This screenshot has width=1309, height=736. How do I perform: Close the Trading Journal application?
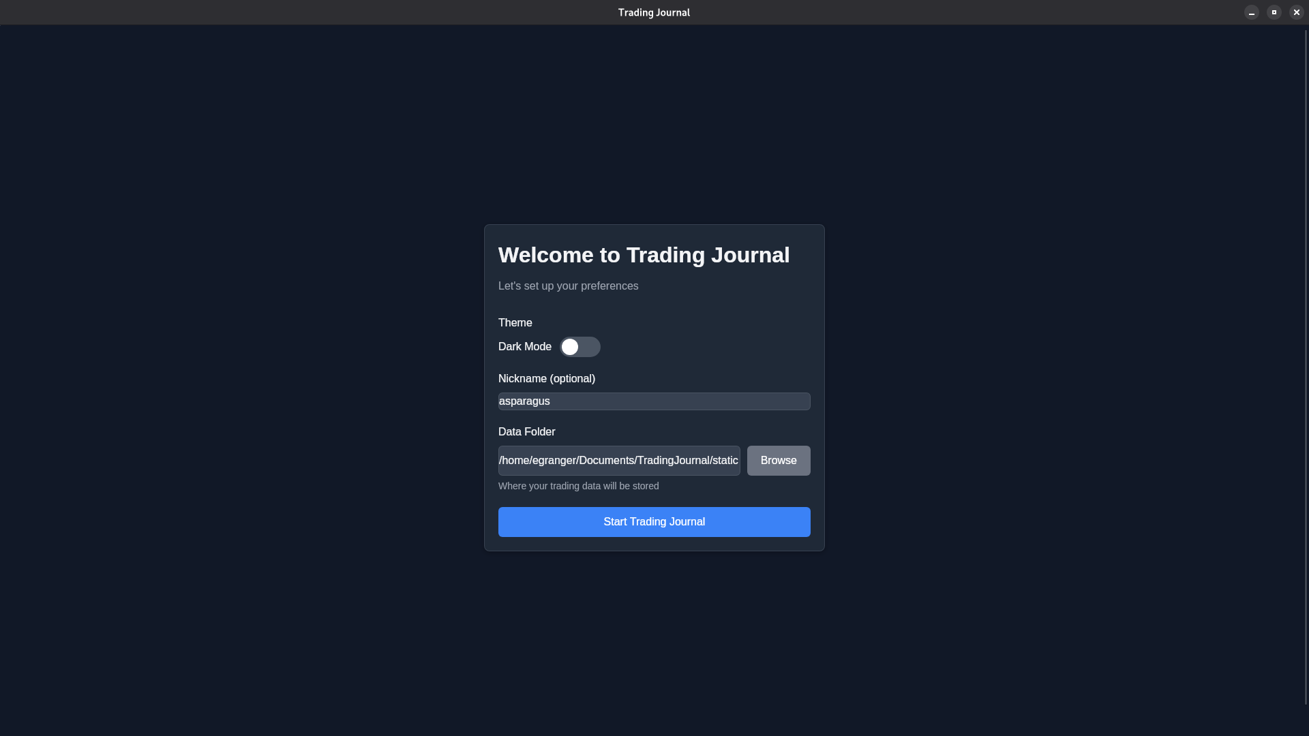[1295, 12]
